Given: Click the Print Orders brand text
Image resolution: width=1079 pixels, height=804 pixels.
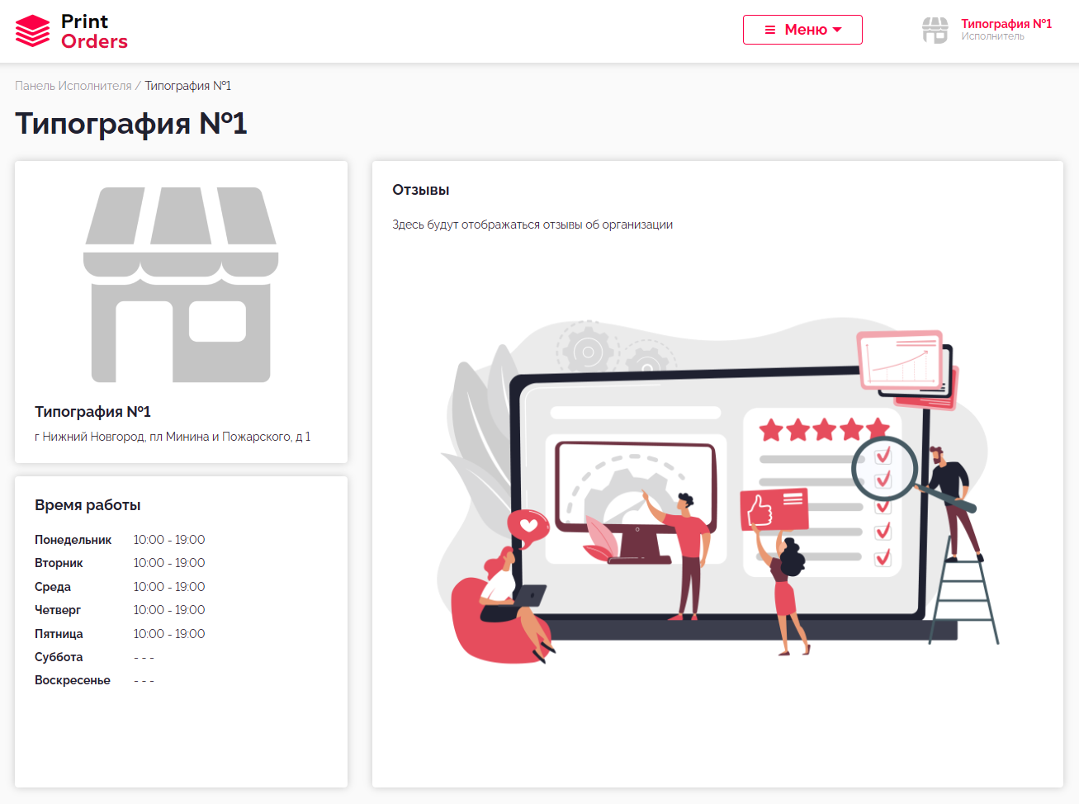Looking at the screenshot, I should point(93,31).
